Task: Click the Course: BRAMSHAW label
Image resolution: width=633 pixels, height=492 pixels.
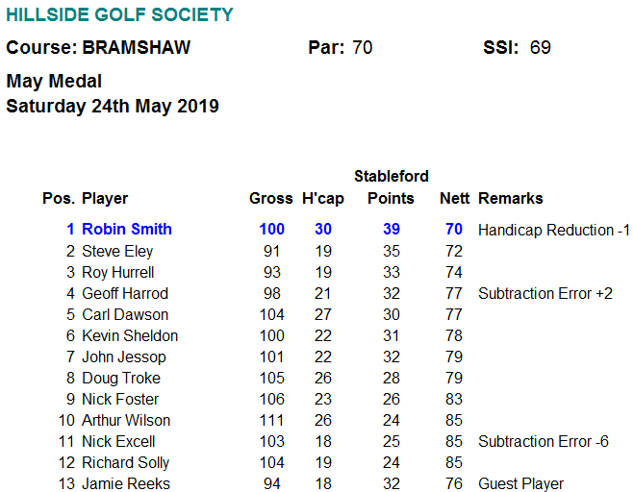Action: (98, 48)
